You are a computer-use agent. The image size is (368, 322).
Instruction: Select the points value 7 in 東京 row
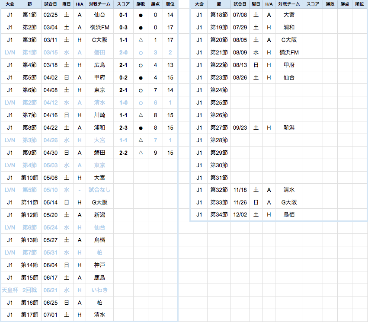coord(155,90)
